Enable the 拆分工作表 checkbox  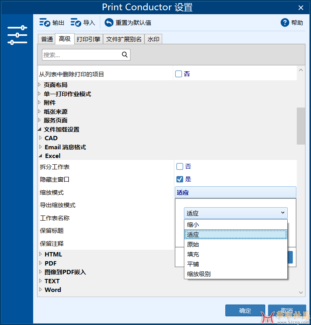click(180, 166)
